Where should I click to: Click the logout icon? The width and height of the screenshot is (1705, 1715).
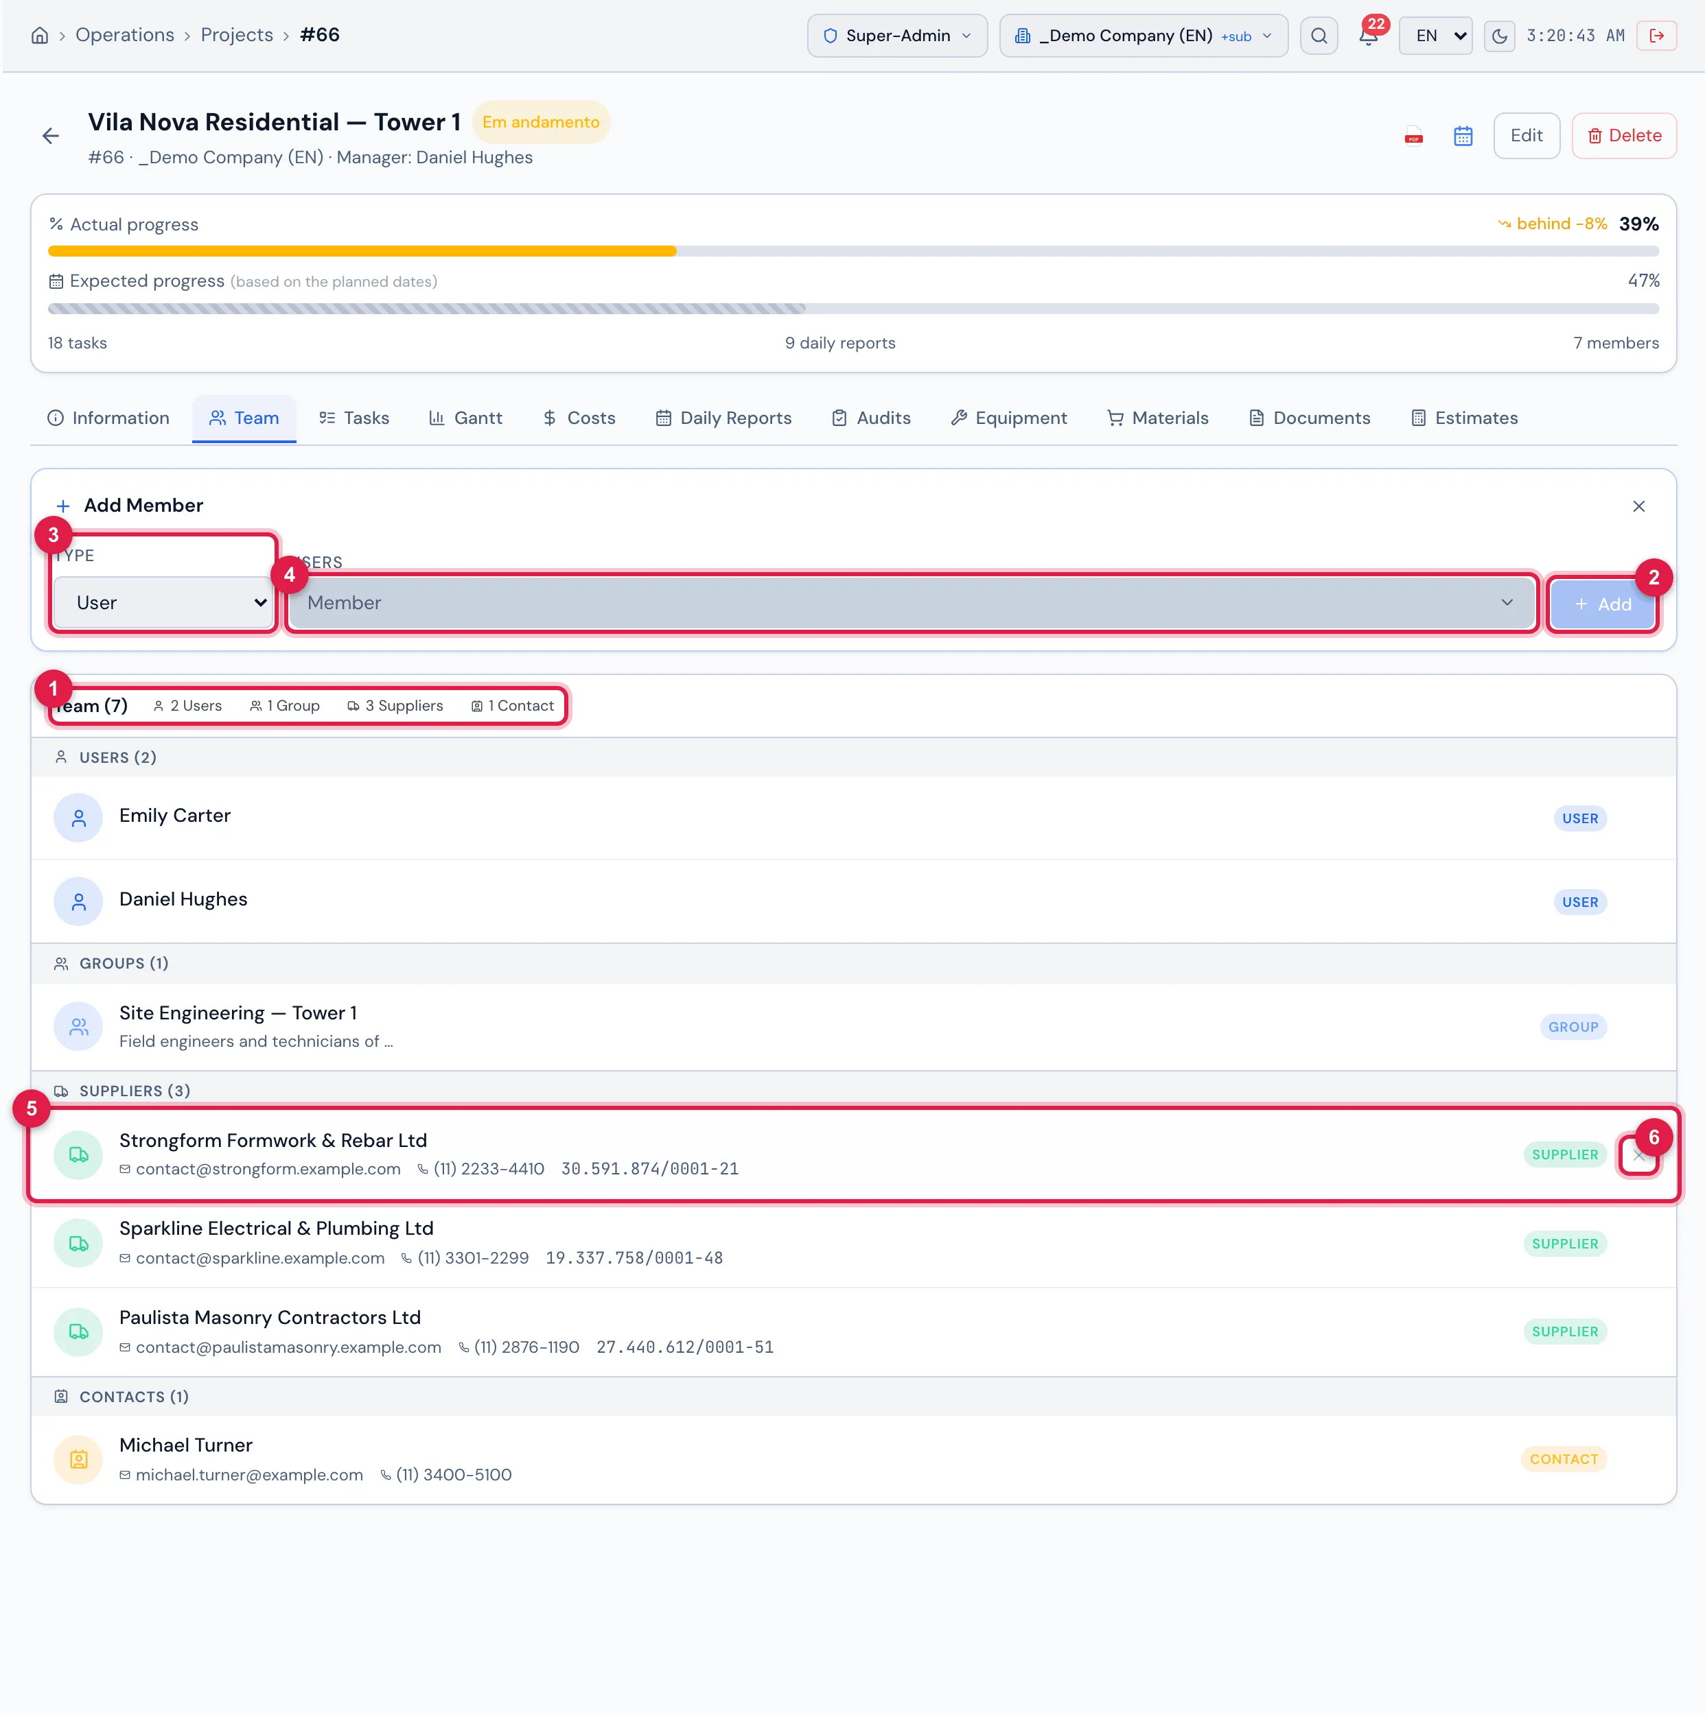[x=1656, y=36]
